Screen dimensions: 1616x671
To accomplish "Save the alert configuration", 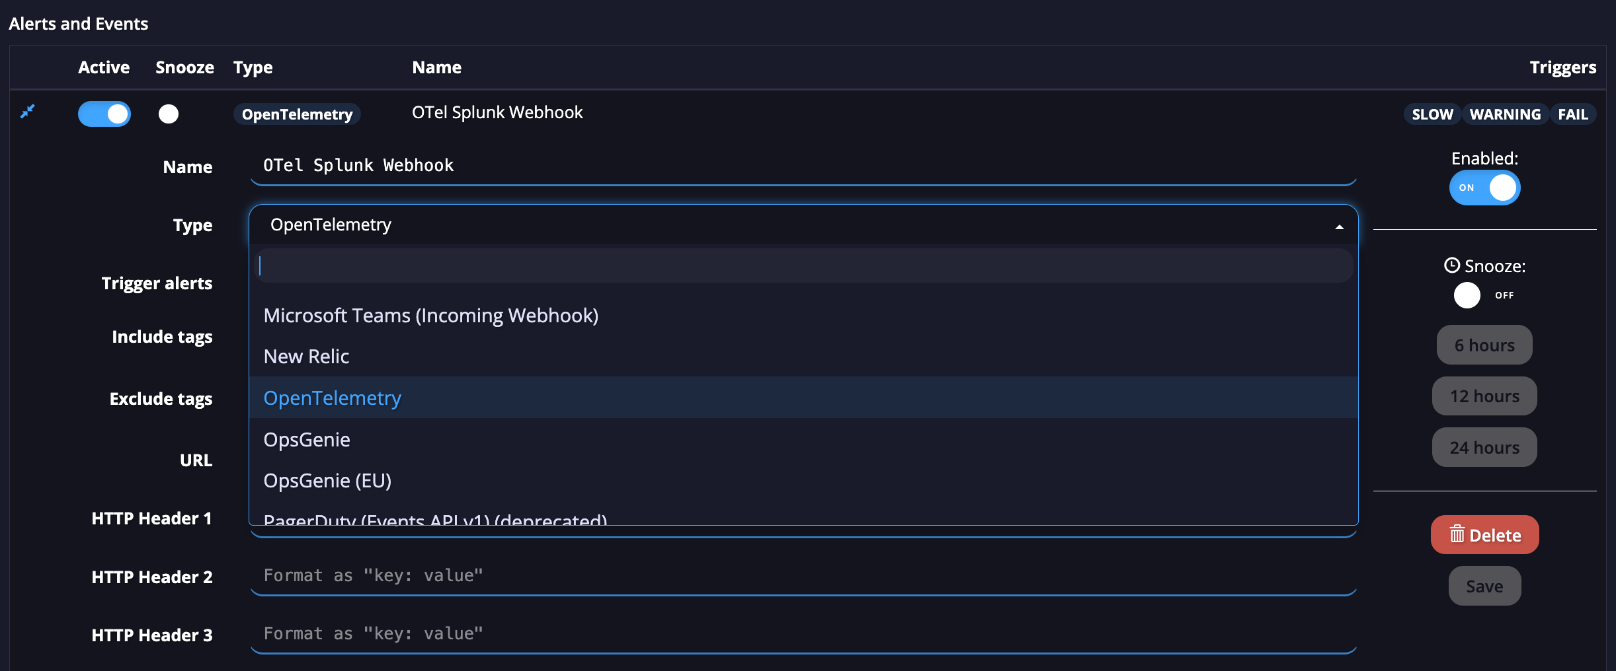I will point(1484,586).
